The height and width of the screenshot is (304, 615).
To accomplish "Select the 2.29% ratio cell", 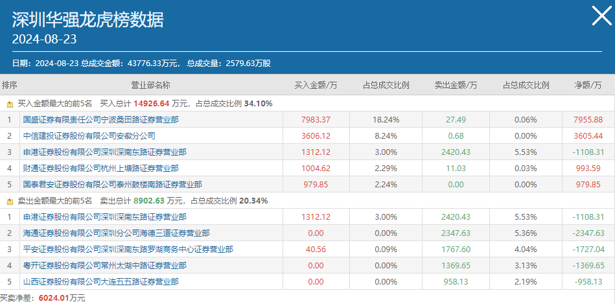I will pos(386,169).
